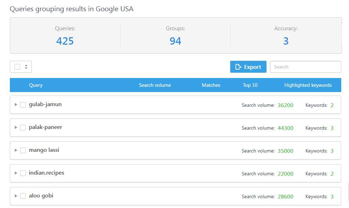Open the select-all dropdown arrows

point(26,67)
